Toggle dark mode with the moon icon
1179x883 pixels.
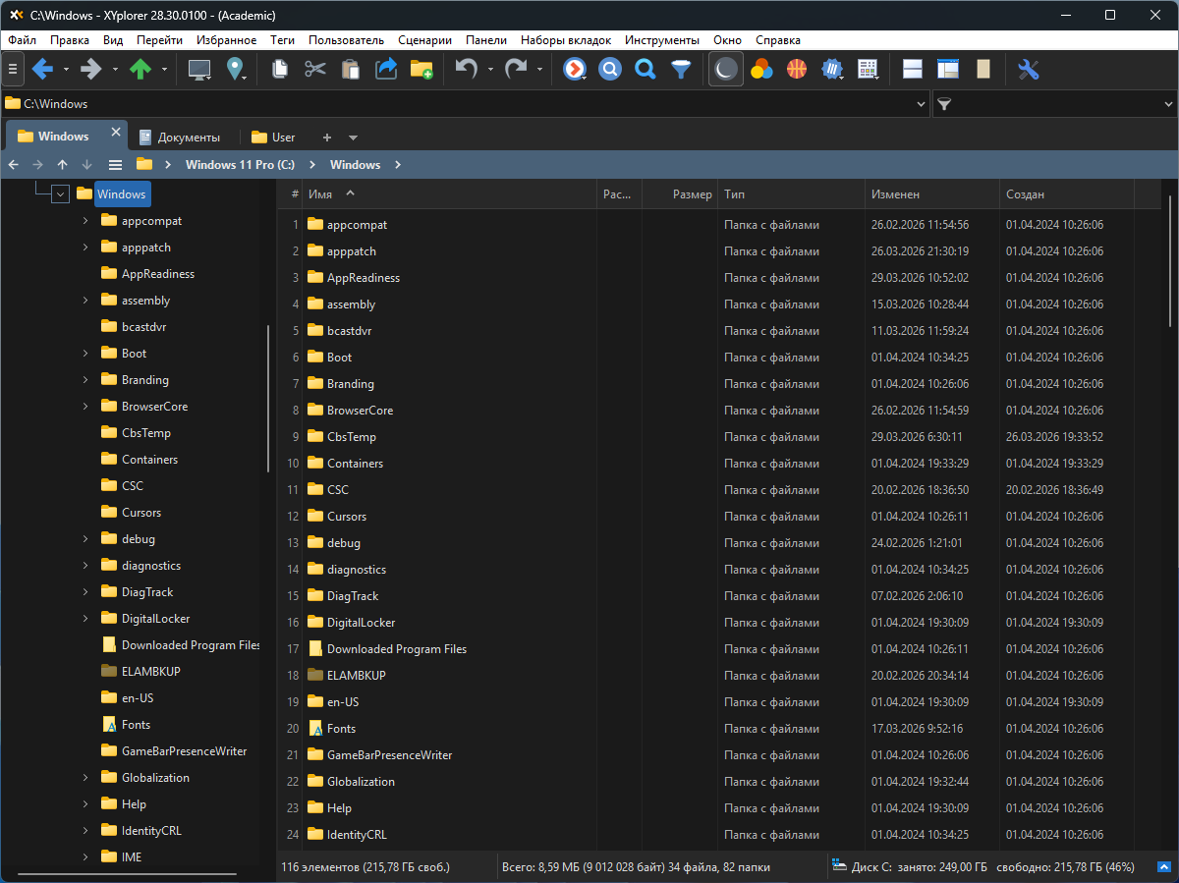[725, 69]
